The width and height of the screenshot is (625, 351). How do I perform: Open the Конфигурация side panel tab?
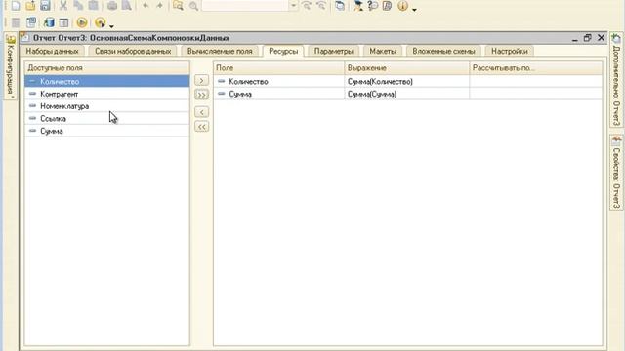[x=10, y=67]
